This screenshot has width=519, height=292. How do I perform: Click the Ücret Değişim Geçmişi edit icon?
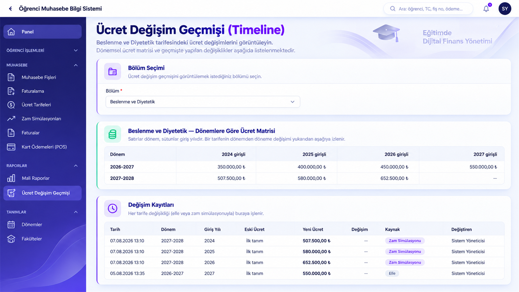11,193
